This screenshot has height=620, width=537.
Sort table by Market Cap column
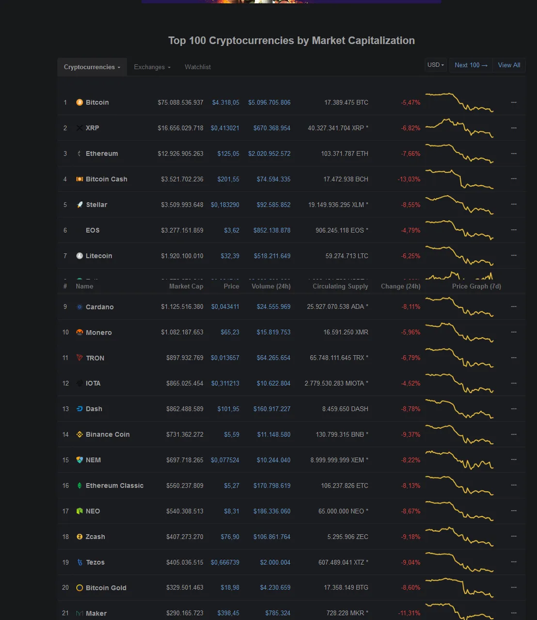coord(186,286)
